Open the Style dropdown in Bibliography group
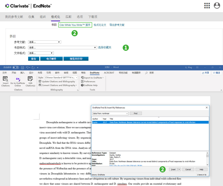 61,78
